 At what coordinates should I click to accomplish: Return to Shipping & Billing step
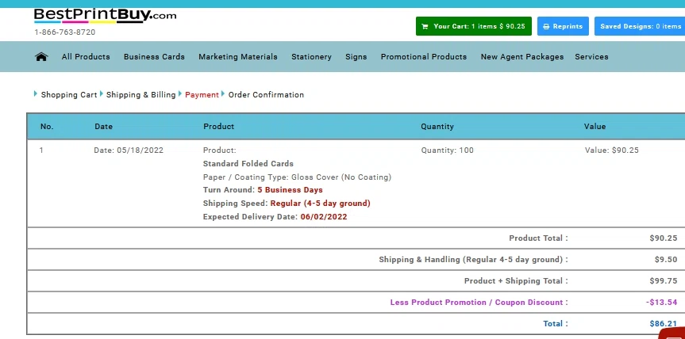pos(140,94)
